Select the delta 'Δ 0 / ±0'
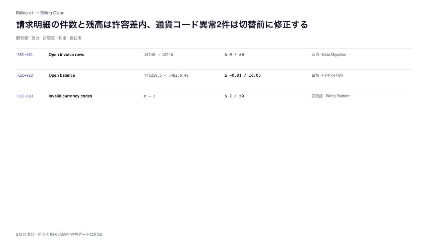429x241 pixels. 234,55
